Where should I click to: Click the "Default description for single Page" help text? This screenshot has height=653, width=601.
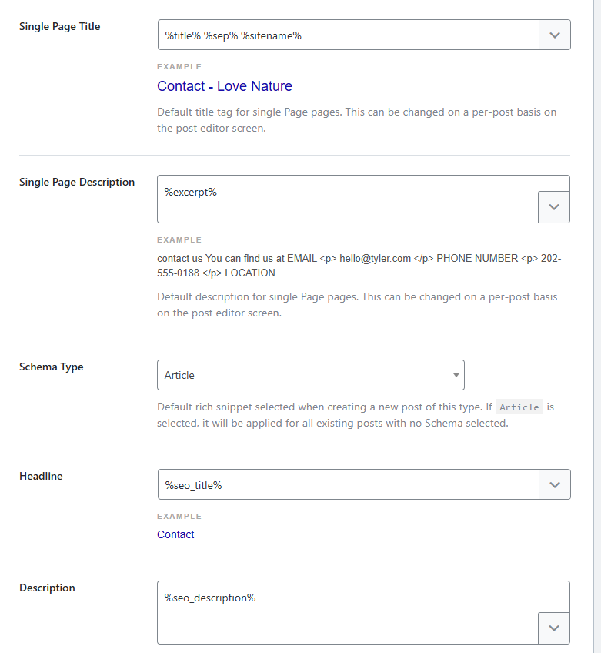357,305
